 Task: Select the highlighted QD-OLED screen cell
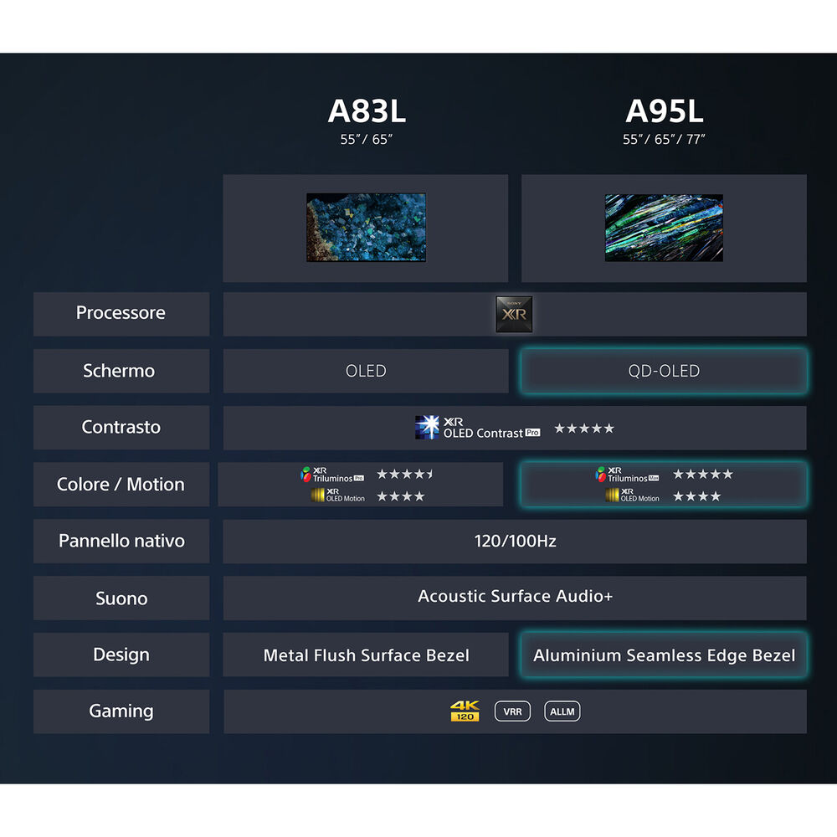tap(664, 371)
